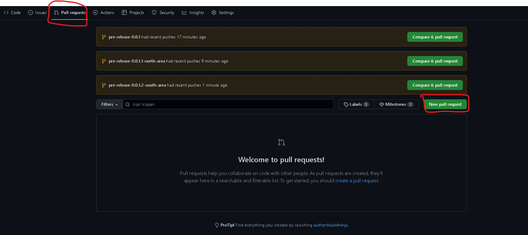528x235 pixels.
Task: Click the 'create a pull request' link
Action: (357, 181)
